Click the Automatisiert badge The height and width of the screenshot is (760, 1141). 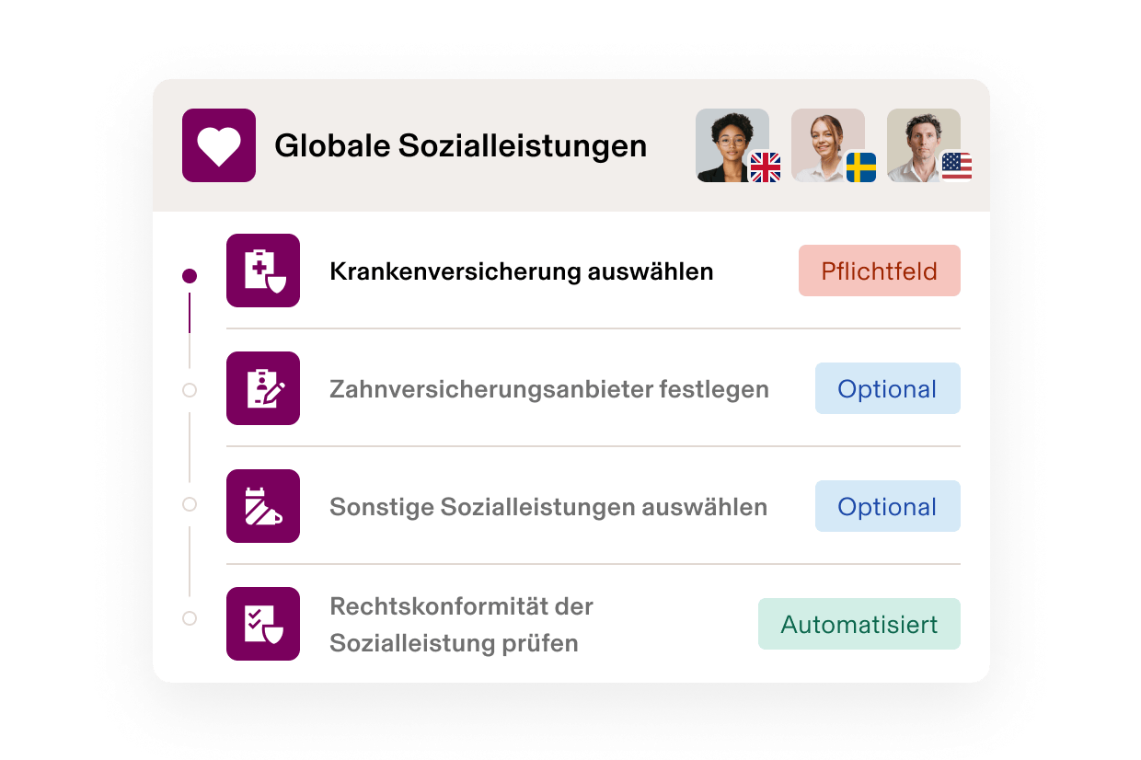click(859, 624)
